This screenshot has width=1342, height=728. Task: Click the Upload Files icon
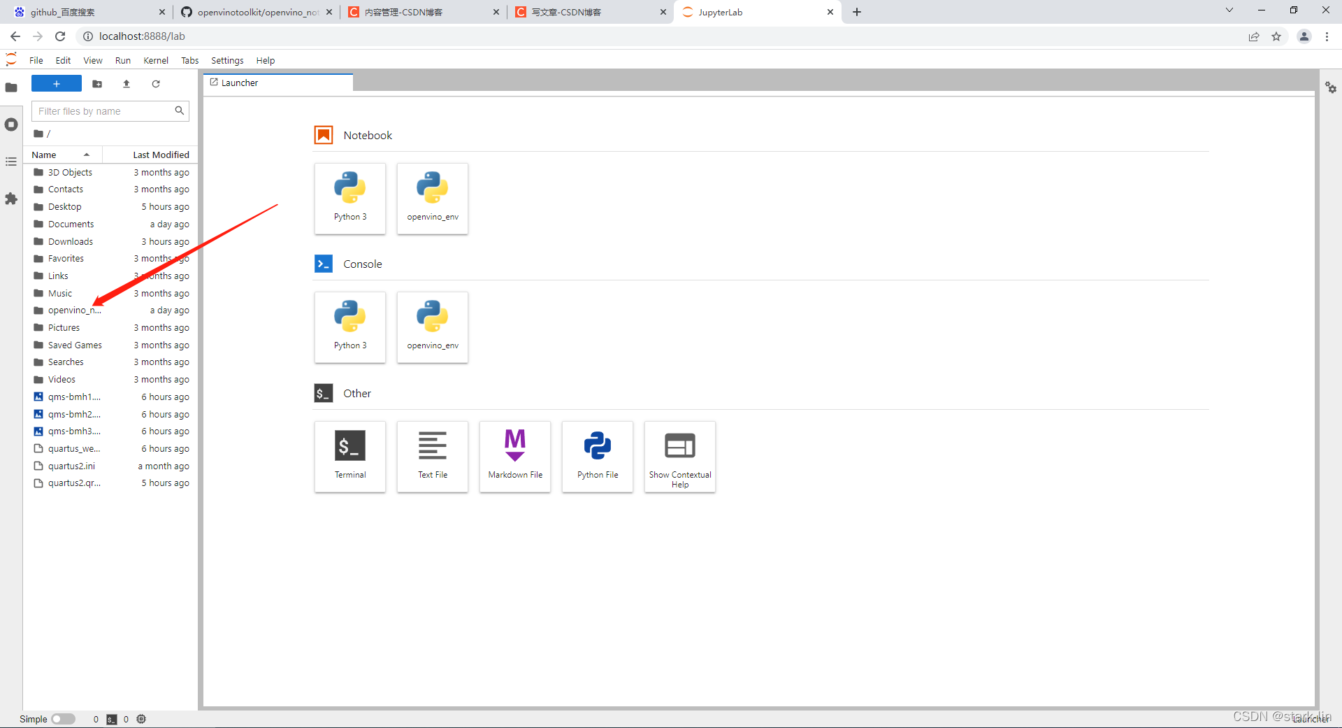[127, 84]
